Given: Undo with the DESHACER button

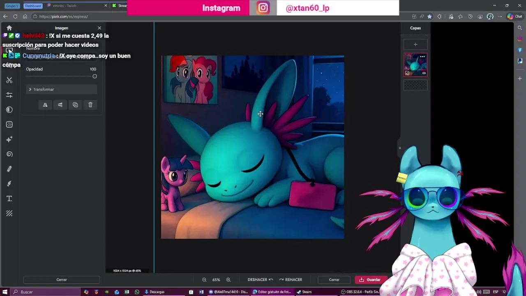Looking at the screenshot, I should (260, 280).
